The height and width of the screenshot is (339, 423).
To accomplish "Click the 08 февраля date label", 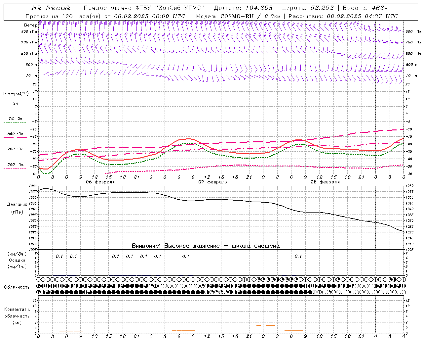I will (x=325, y=182).
